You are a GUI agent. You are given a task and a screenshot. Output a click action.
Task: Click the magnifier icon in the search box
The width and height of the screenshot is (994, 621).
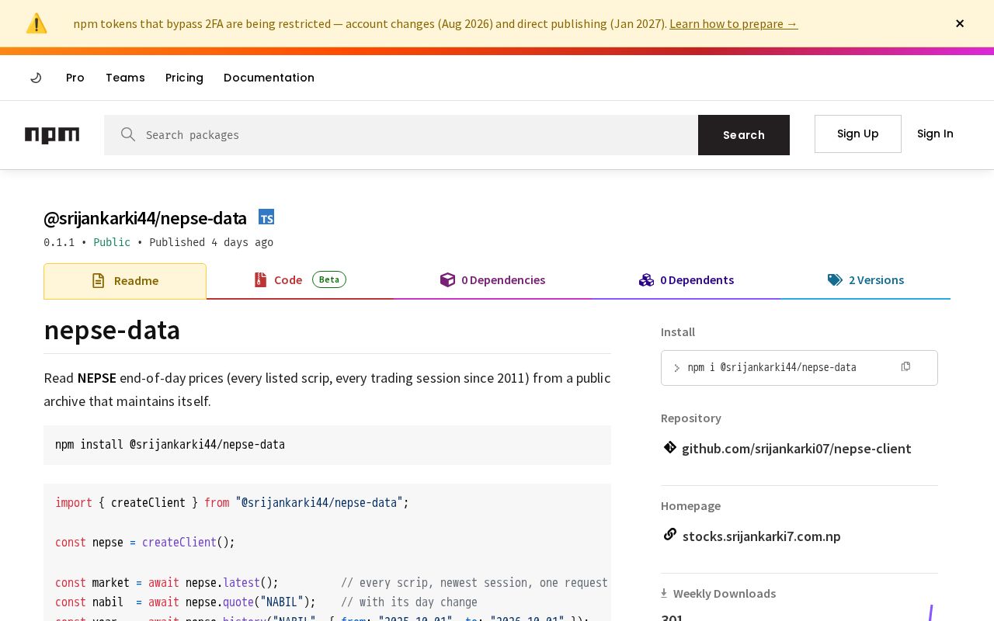128,134
